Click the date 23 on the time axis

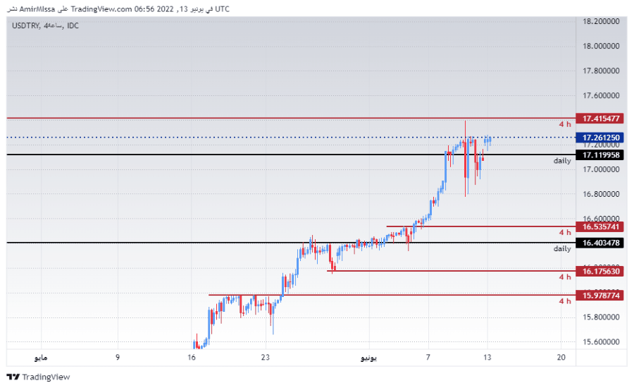(266, 357)
